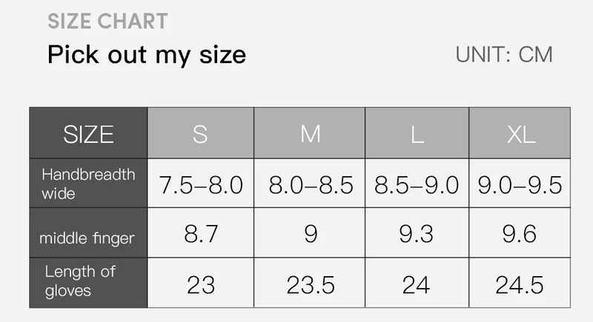Image resolution: width=593 pixels, height=322 pixels.
Task: Click the 7.5–8.0 handbreadth cell
Action: pos(201,185)
